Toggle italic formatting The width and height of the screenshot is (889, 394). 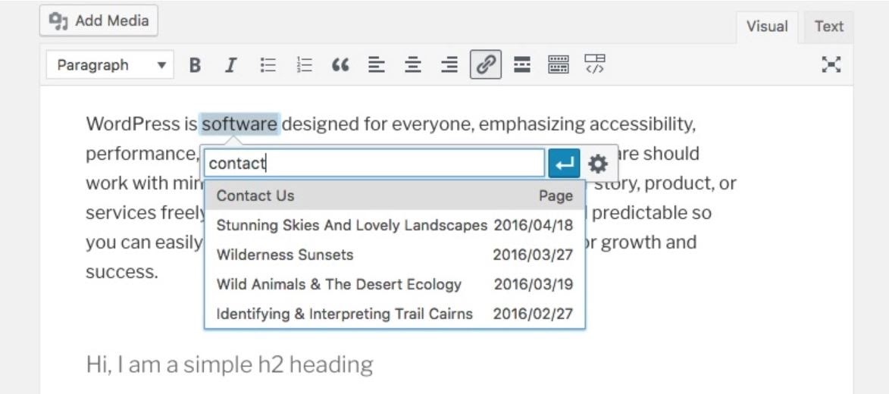click(x=230, y=65)
